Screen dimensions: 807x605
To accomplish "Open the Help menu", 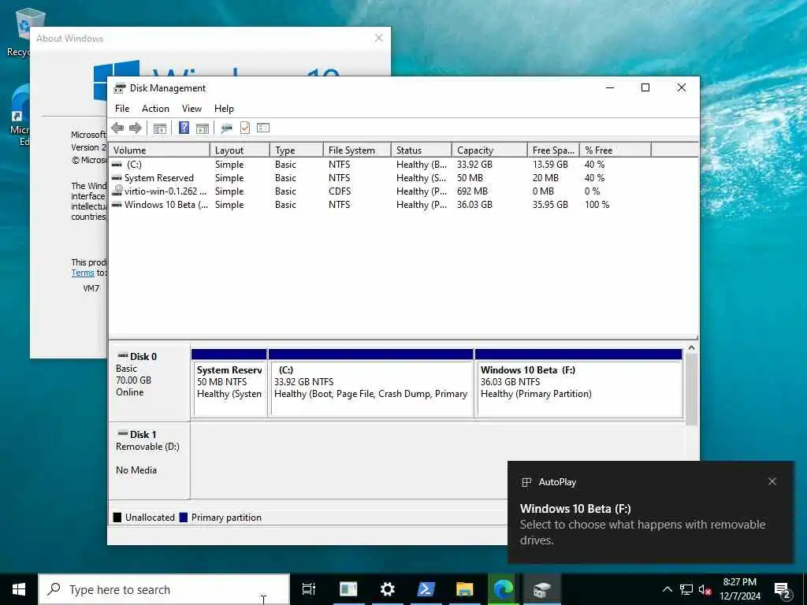I will [224, 109].
